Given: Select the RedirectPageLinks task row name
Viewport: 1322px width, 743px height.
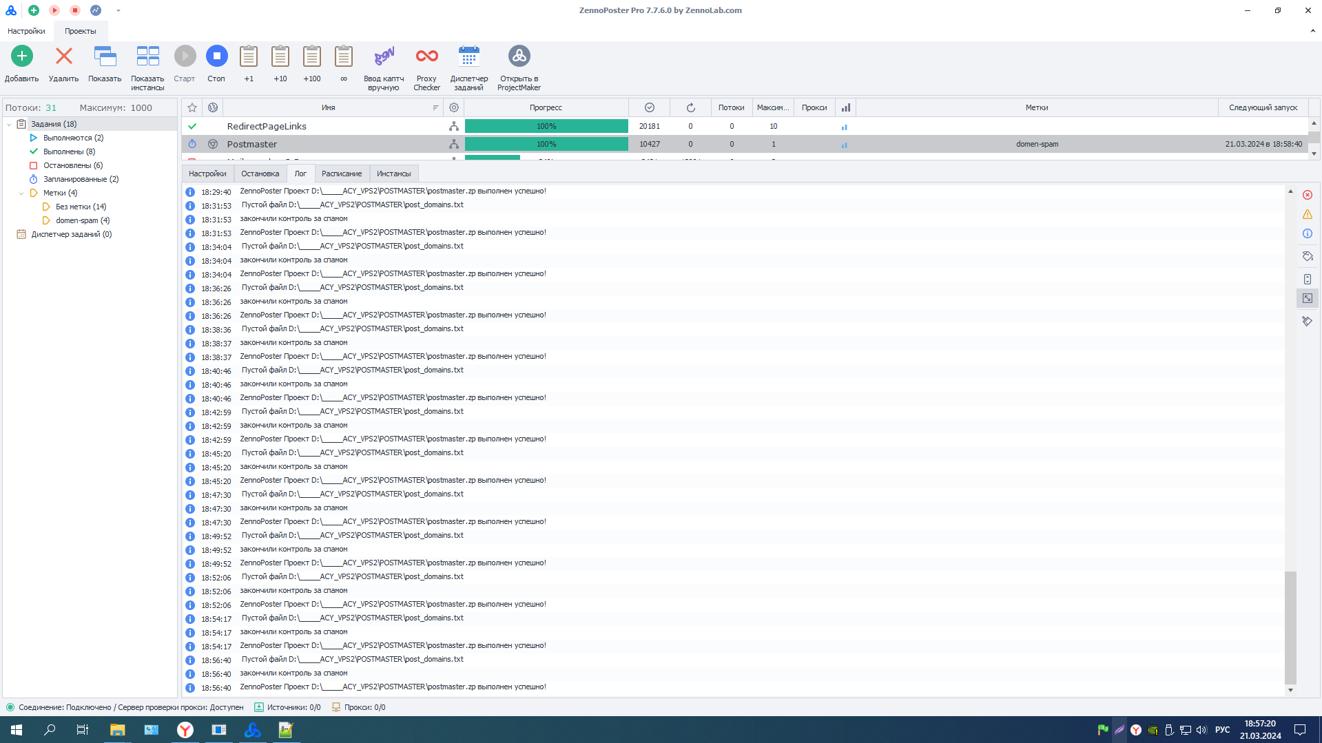Looking at the screenshot, I should [267, 126].
